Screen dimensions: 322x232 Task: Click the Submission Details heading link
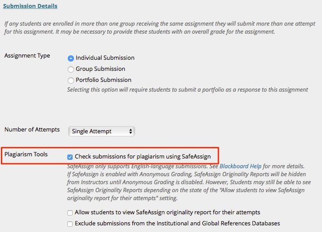(x=30, y=6)
